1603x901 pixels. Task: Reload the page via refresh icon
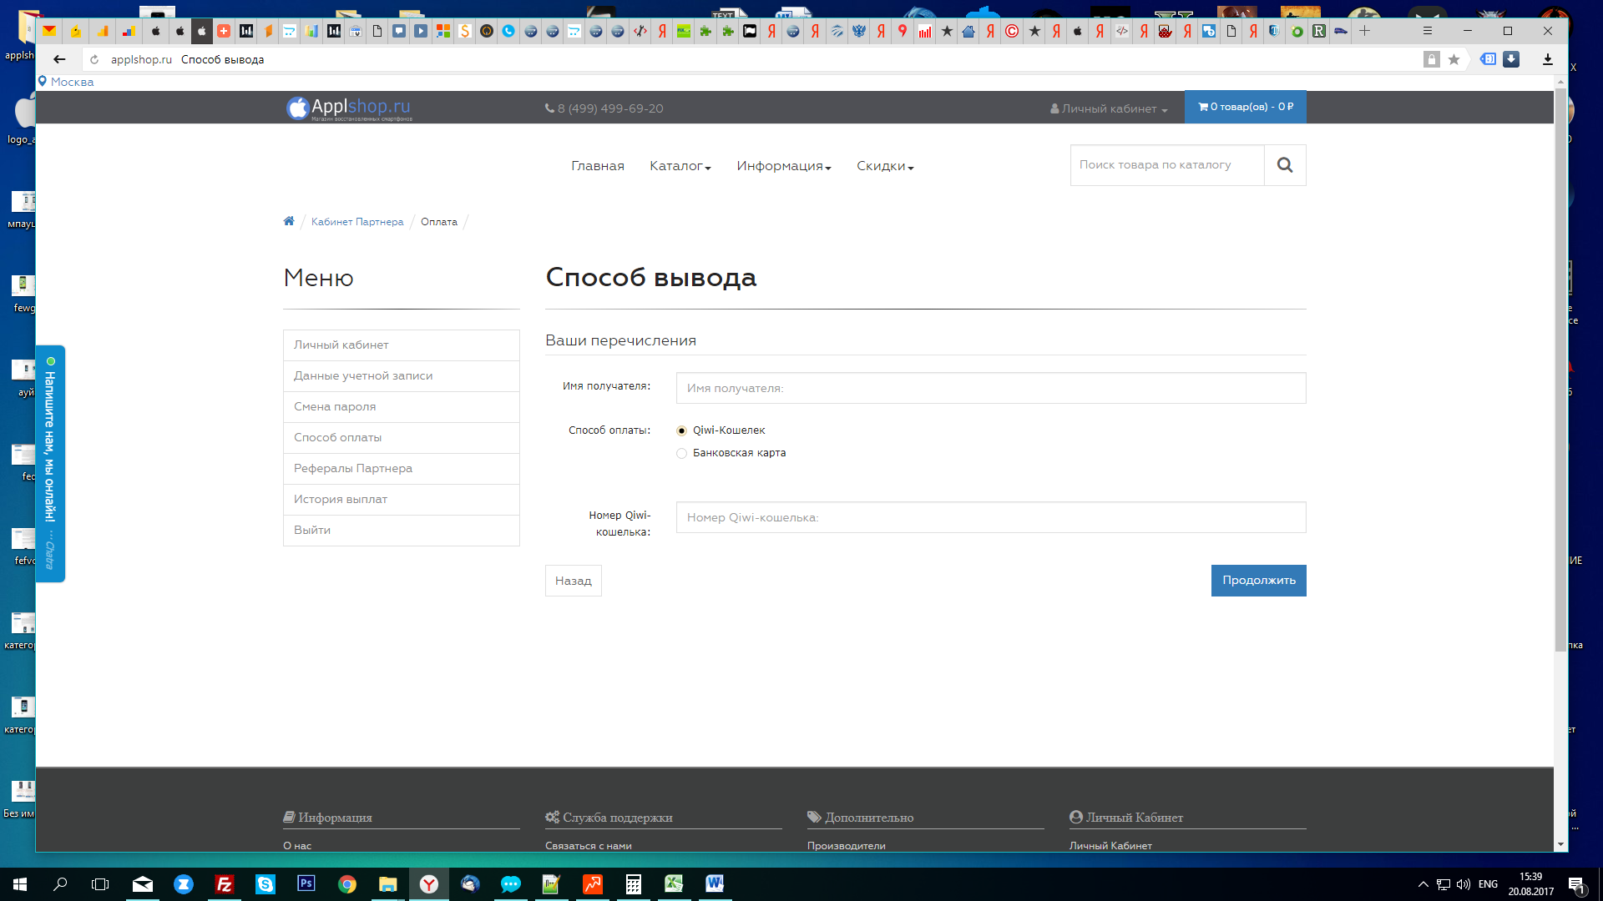pos(94,59)
